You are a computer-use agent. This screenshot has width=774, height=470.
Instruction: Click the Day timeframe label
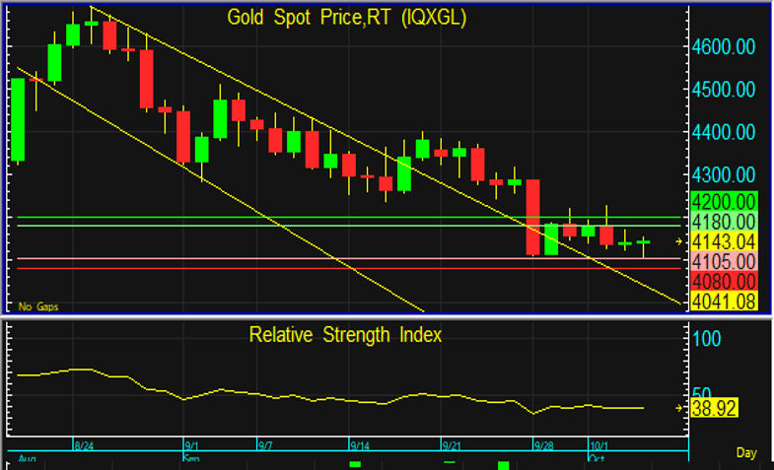coord(746,452)
